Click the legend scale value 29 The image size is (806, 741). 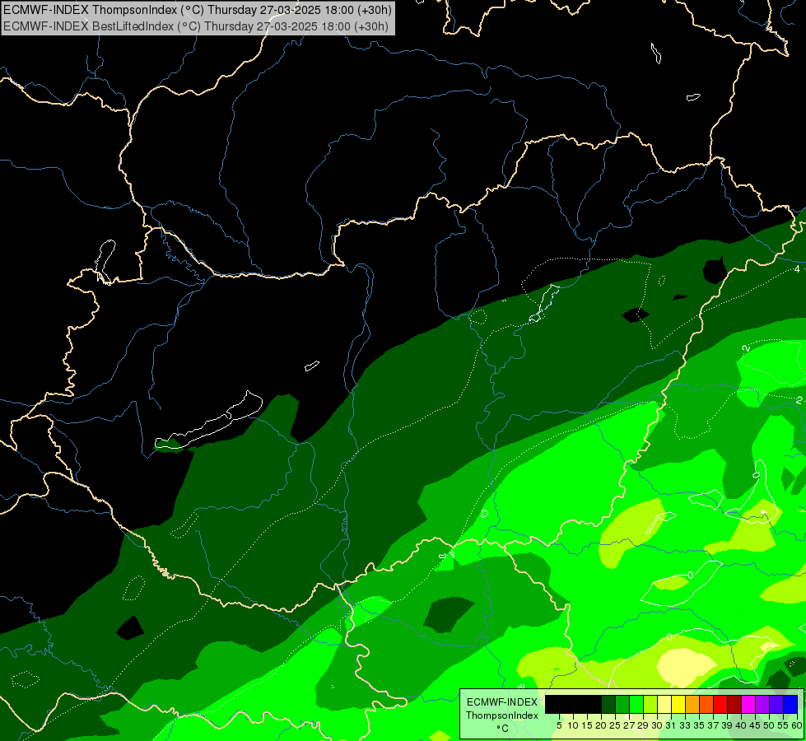[643, 725]
